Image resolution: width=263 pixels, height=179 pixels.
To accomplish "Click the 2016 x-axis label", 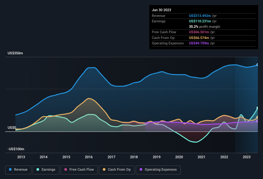I will (89, 157).
